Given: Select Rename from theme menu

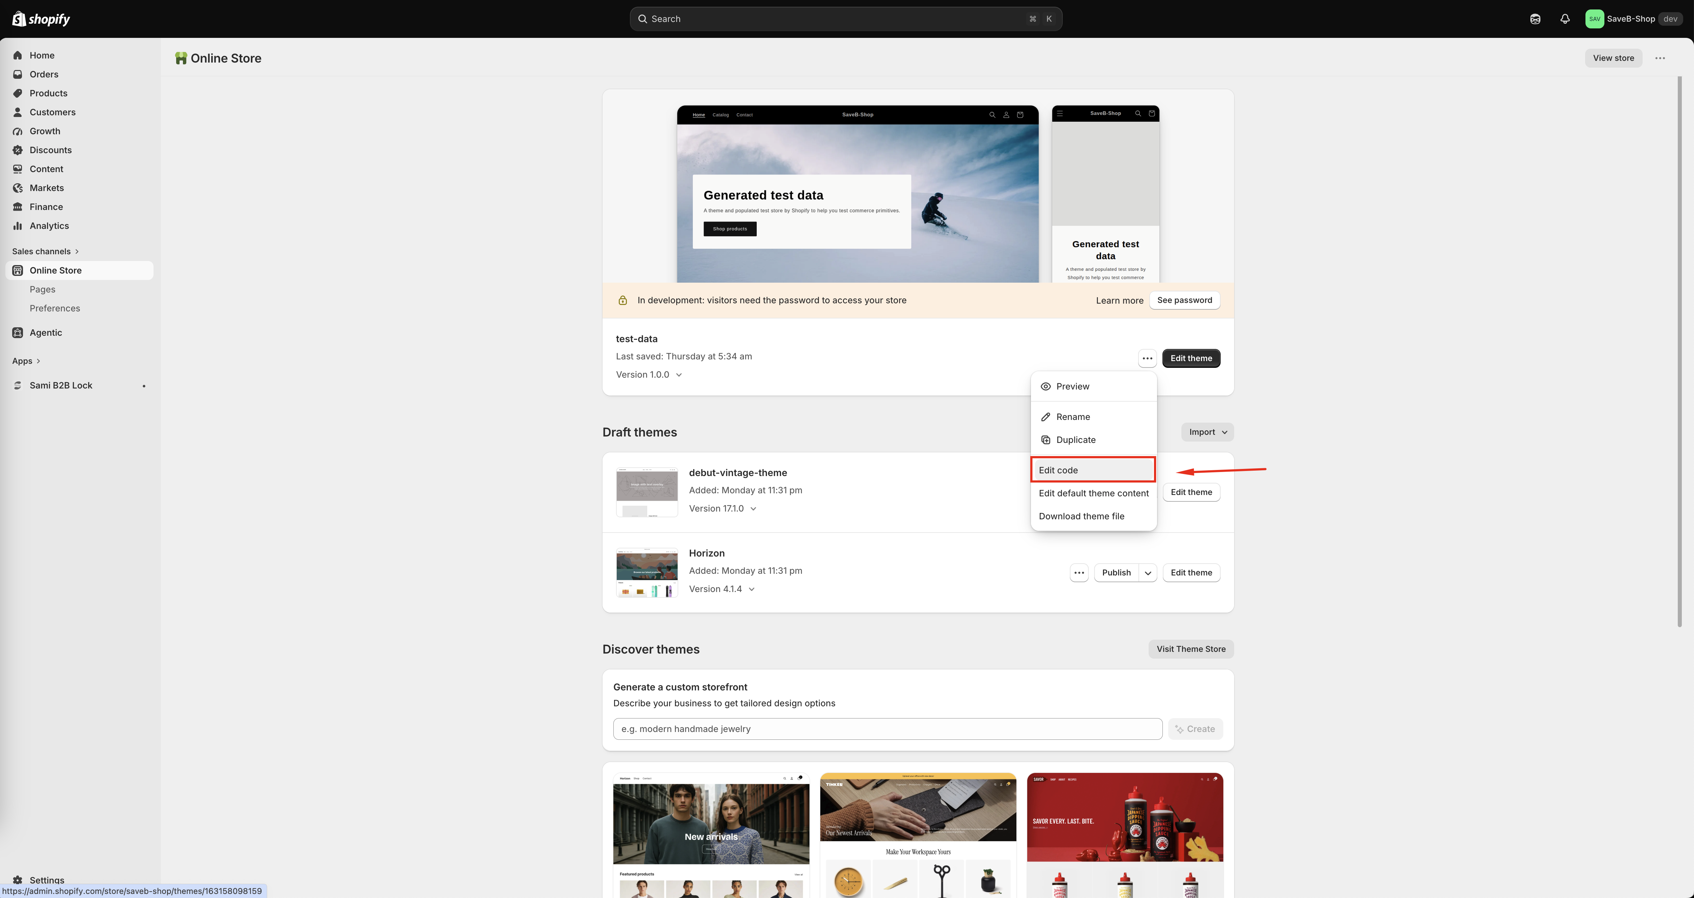Looking at the screenshot, I should pyautogui.click(x=1093, y=417).
